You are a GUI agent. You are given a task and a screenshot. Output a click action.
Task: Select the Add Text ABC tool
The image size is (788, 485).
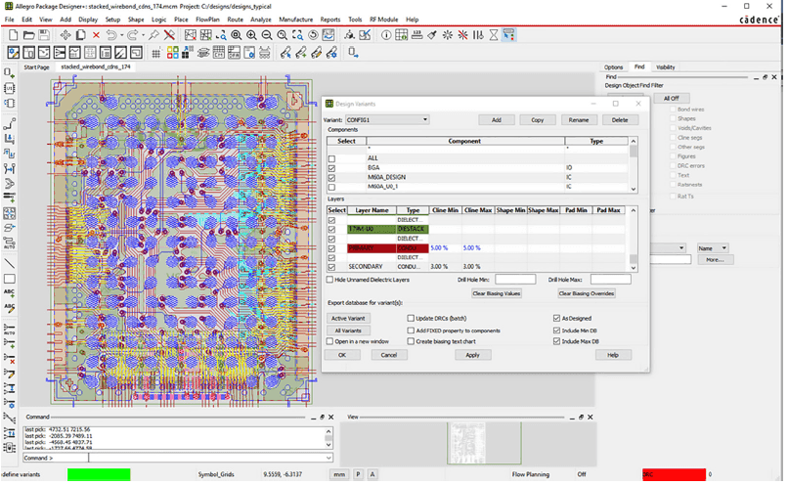pos(9,292)
